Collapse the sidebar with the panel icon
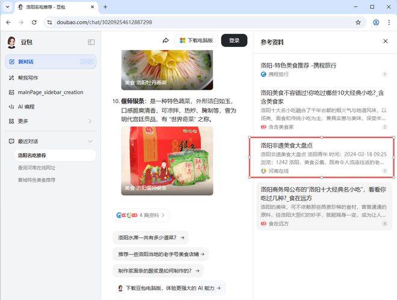 point(91,42)
